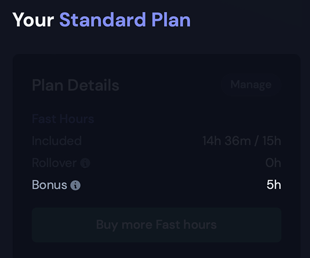
Task: Click the 15h total in Included row
Action: pyautogui.click(x=272, y=141)
